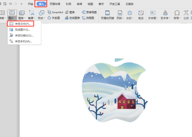Click the 在线图表 button
Image resolution: width=192 pixels, height=137 pixels.
click(x=72, y=18)
